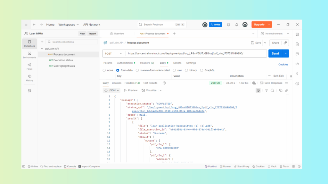Open the Flows sidebar icon
The height and width of the screenshot is (184, 328).
tap(29, 66)
